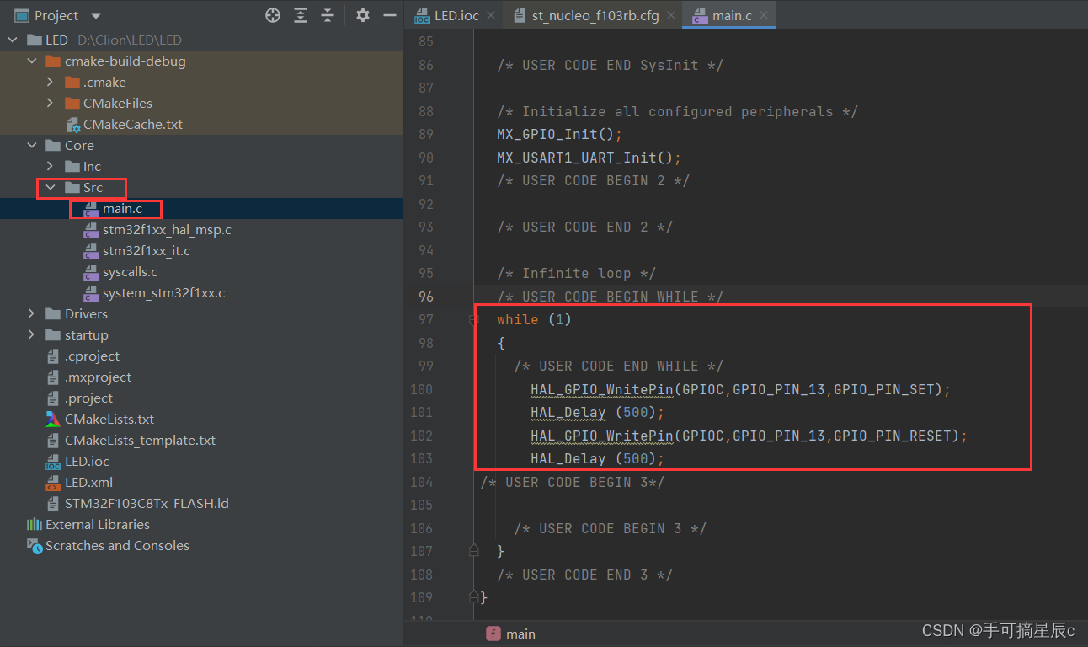
Task: Open Project panel settings gear
Action: [x=362, y=15]
